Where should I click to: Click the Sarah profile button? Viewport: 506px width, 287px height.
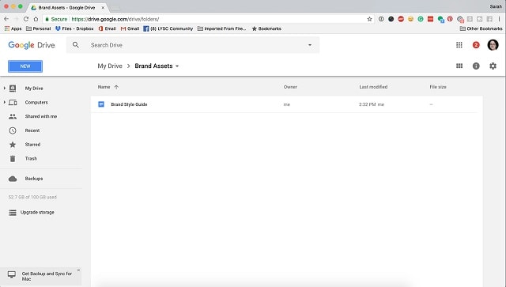(496, 6)
